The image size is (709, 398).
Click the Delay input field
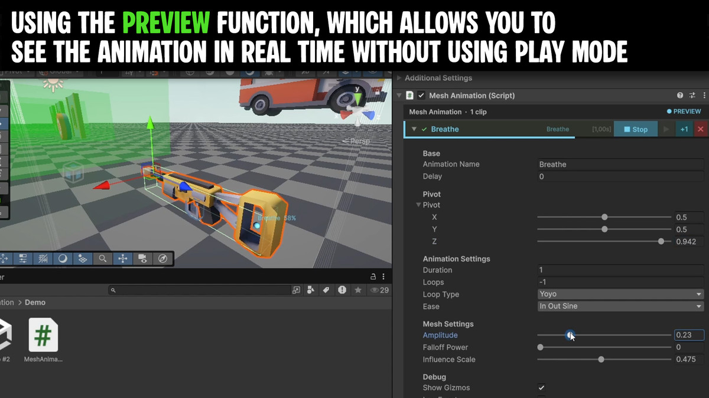coord(620,176)
